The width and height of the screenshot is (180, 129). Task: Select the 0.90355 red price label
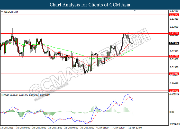pyautogui.click(x=174, y=91)
